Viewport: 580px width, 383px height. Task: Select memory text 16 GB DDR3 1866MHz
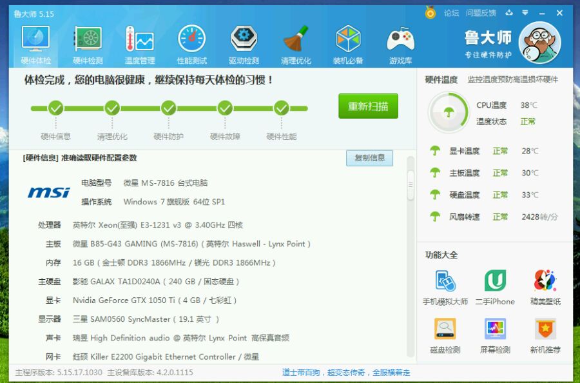click(x=174, y=262)
